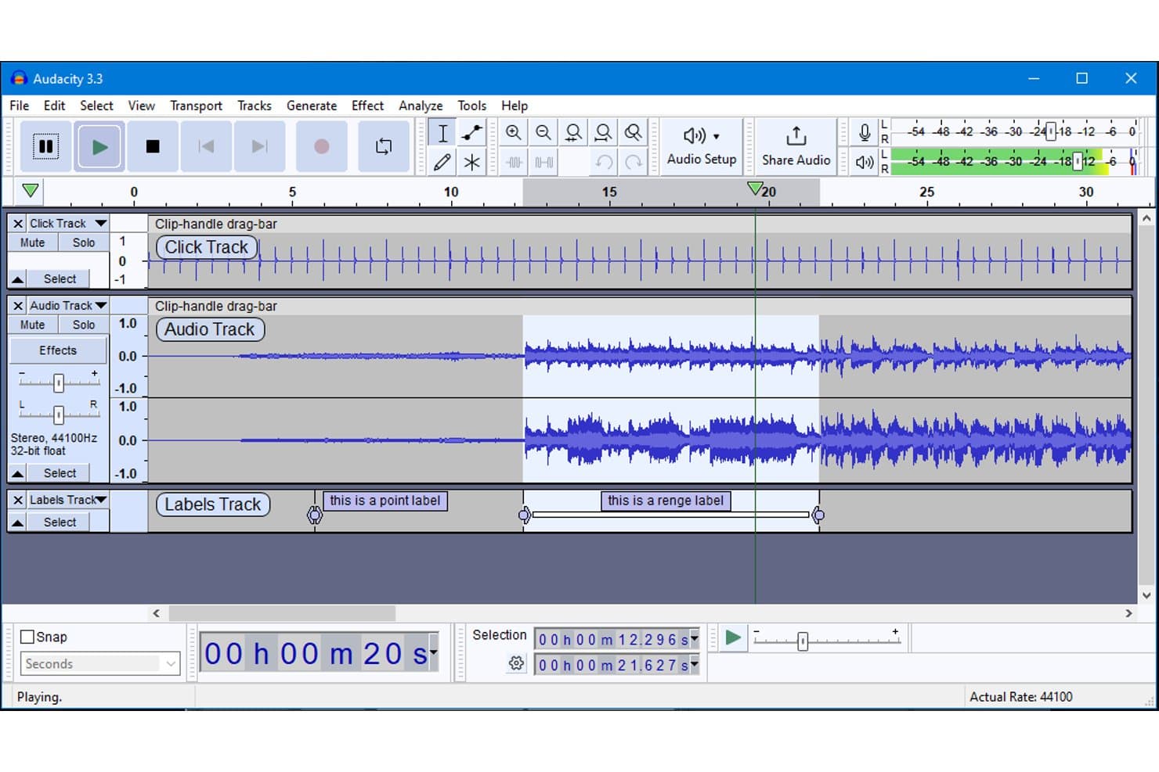This screenshot has height=772, width=1159.
Task: Click the Play button in transport toolbar
Action: 99,146
